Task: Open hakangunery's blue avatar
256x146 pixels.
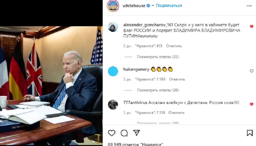Action: pyautogui.click(x=113, y=71)
